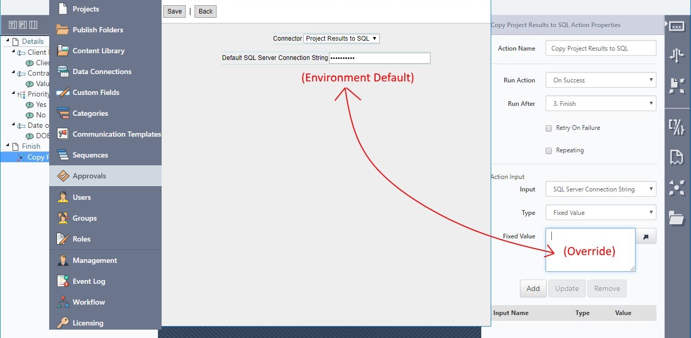The width and height of the screenshot is (691, 338).
Task: Select the Finish page in the tree
Action: click(31, 146)
